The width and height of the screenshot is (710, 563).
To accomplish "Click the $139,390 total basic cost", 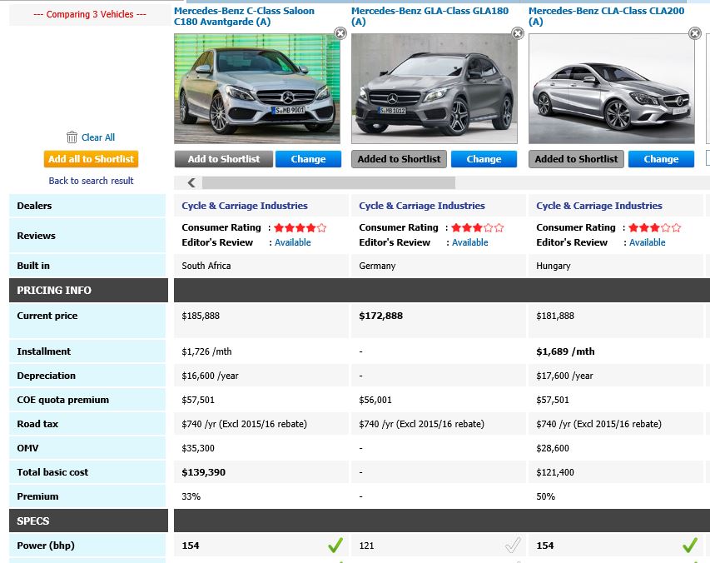I will pyautogui.click(x=203, y=472).
